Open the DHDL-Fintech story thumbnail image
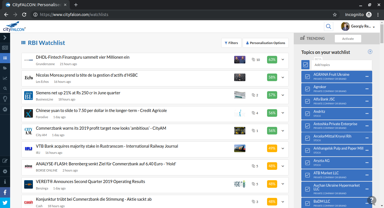Image resolution: width=384 pixels, height=208 pixels. (240, 60)
